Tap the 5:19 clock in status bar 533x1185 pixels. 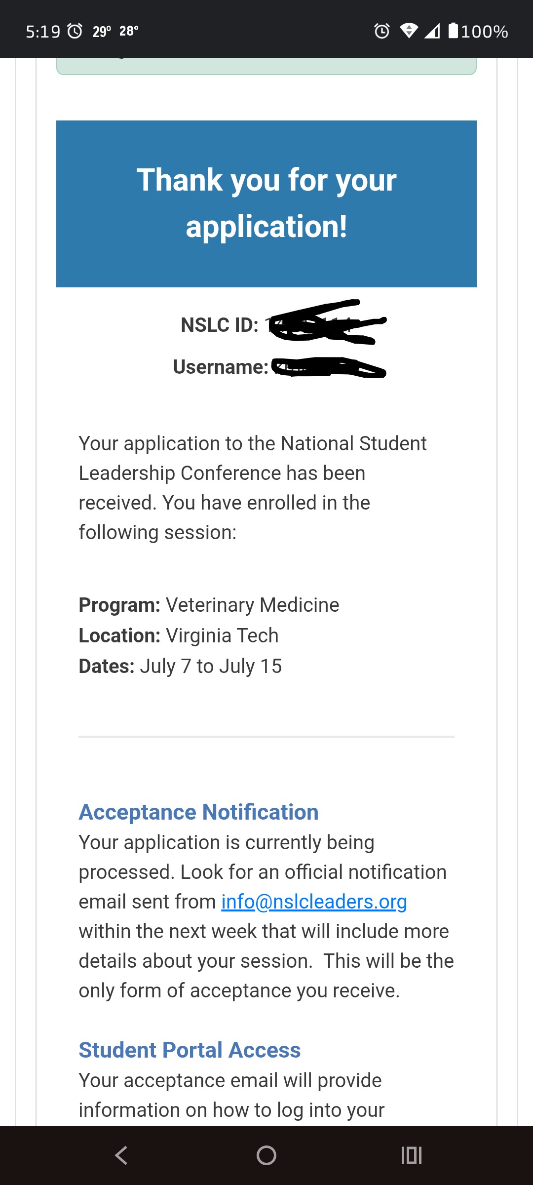43,32
